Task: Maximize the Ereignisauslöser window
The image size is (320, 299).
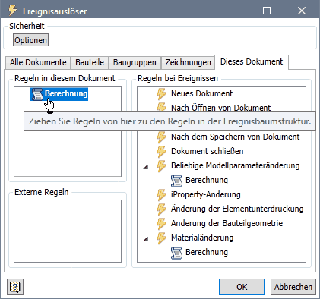Action: [x=267, y=11]
